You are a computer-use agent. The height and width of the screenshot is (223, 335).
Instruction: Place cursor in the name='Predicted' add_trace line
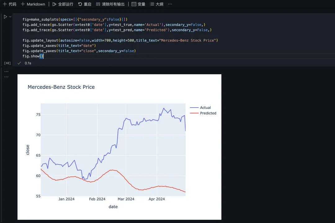[117, 30]
